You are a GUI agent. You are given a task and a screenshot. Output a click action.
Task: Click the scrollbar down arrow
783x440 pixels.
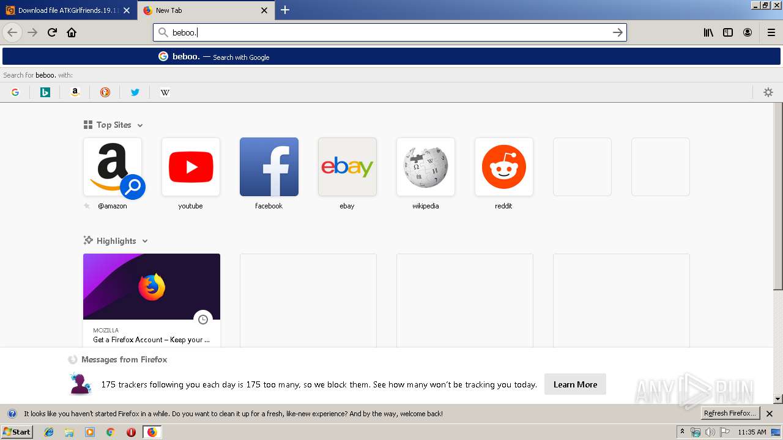778,399
